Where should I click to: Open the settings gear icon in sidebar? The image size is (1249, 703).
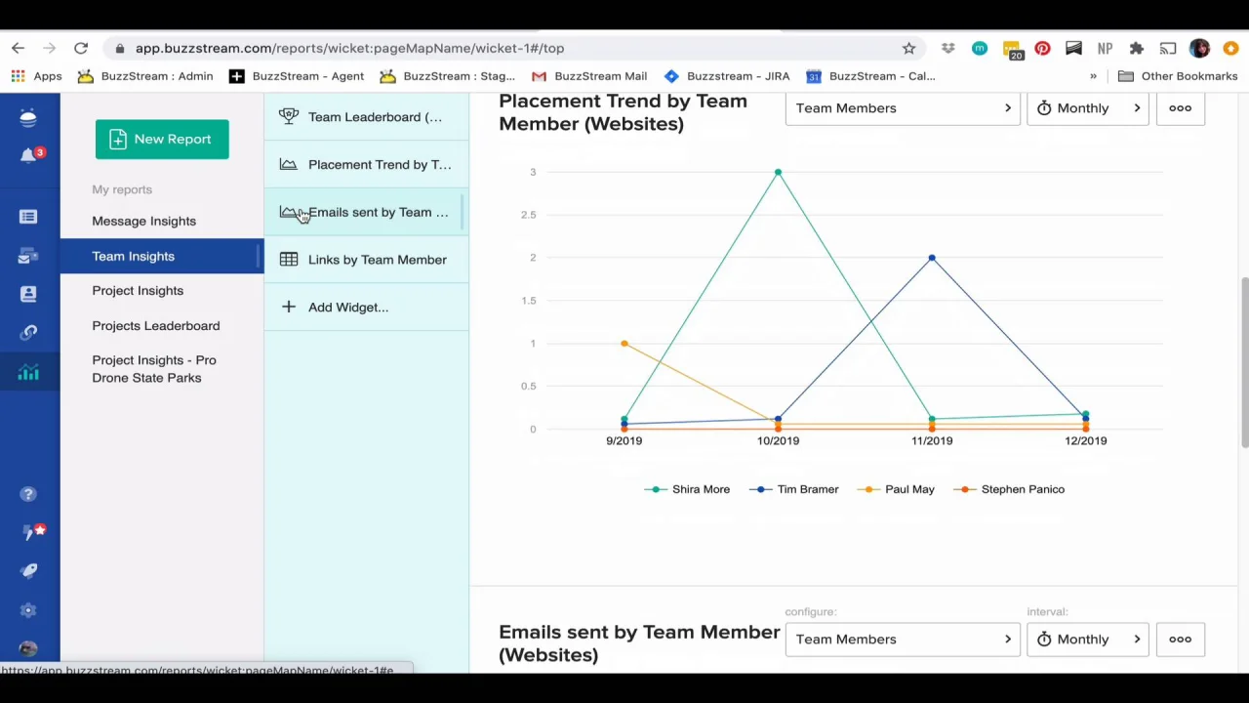pos(28,610)
